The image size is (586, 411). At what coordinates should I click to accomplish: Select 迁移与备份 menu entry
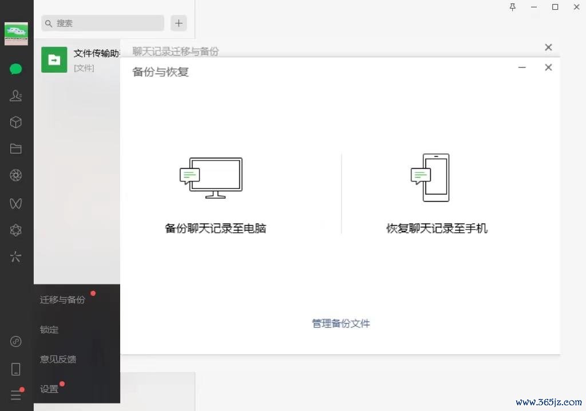tap(62, 299)
